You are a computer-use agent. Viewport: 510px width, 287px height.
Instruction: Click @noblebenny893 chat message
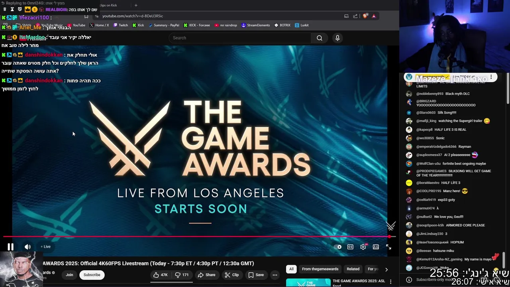(x=443, y=94)
